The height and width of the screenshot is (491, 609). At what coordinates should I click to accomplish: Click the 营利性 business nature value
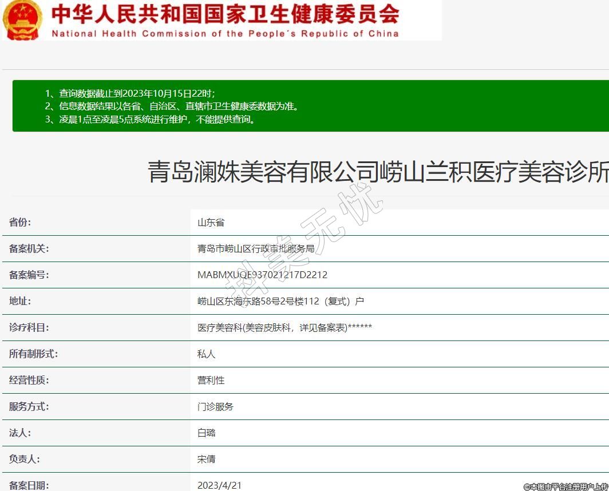(x=211, y=381)
